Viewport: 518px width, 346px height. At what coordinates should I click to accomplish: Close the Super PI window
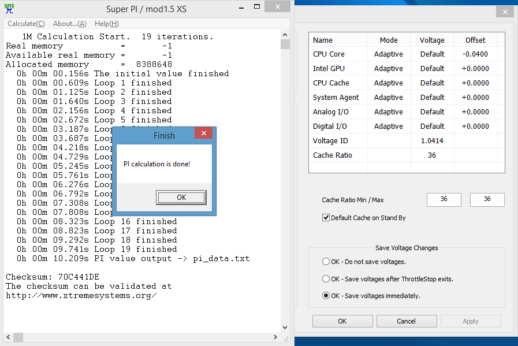coord(278,6)
